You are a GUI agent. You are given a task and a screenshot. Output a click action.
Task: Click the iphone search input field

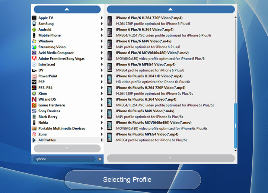(64, 159)
